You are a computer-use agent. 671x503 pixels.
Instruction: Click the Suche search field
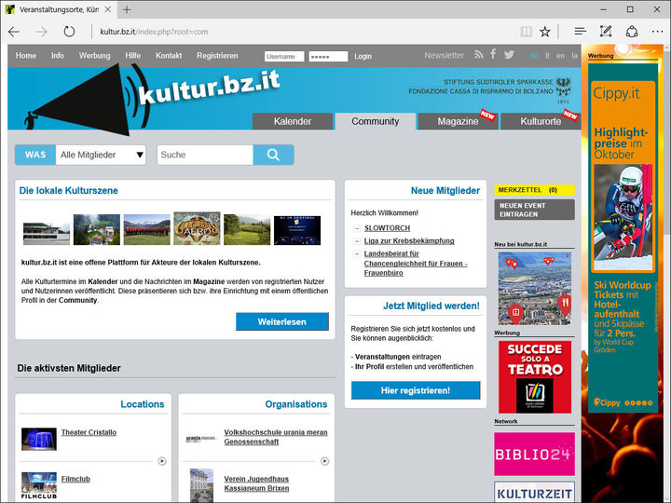(x=205, y=155)
